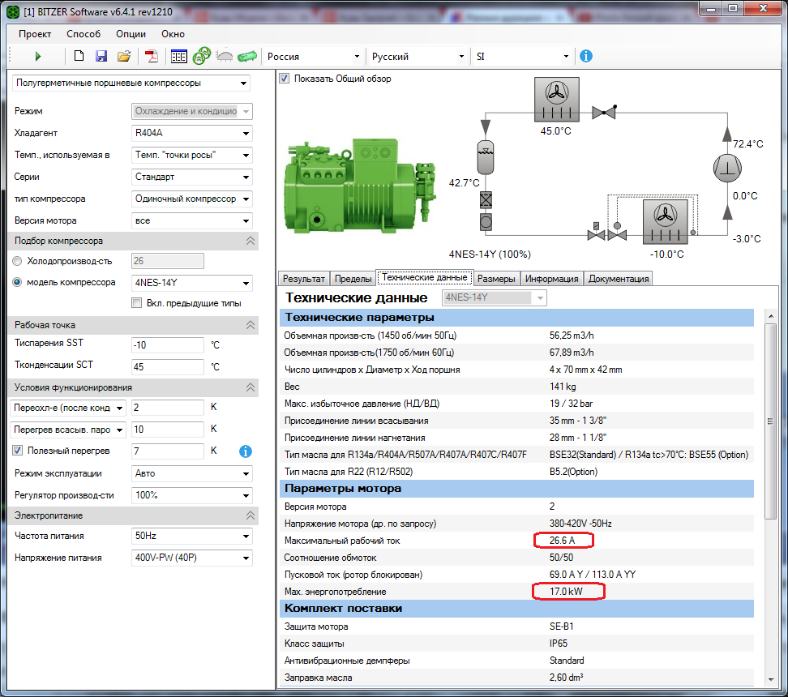Click the valve symbol after the condenser

point(604,112)
